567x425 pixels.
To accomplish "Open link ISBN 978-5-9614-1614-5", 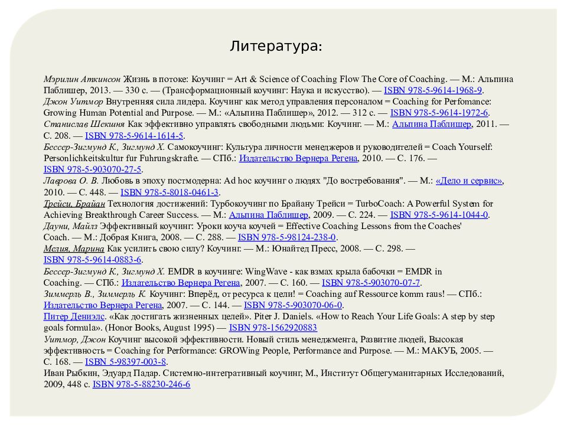I will pos(134,136).
